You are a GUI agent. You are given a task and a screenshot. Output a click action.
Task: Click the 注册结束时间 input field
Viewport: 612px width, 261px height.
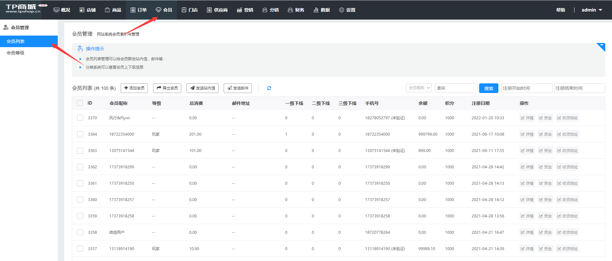[x=579, y=88]
